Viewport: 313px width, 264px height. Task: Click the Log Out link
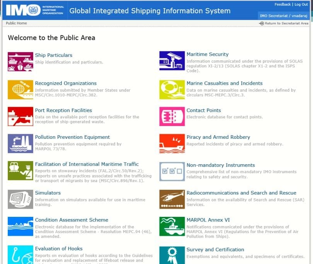pyautogui.click(x=301, y=5)
